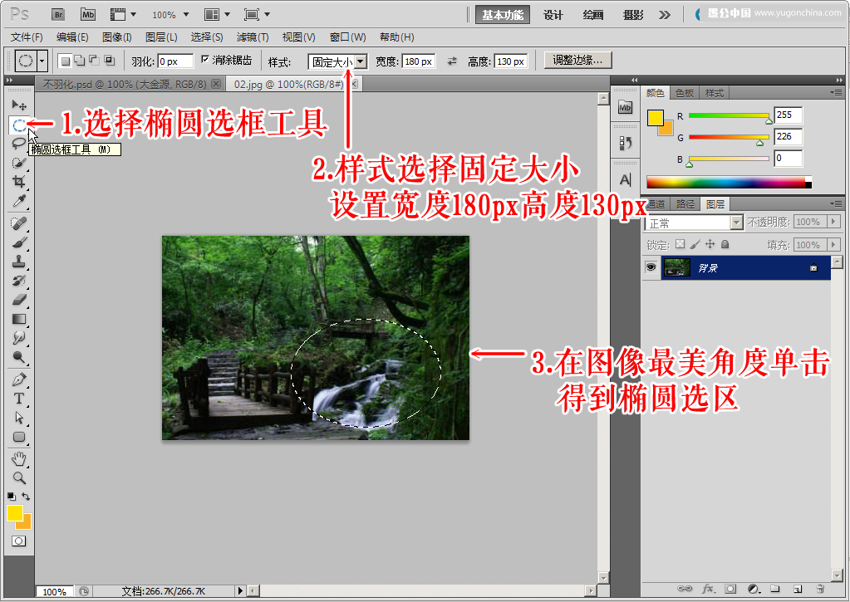Image resolution: width=850 pixels, height=602 pixels.
Task: Select the Move tool
Action: click(19, 105)
